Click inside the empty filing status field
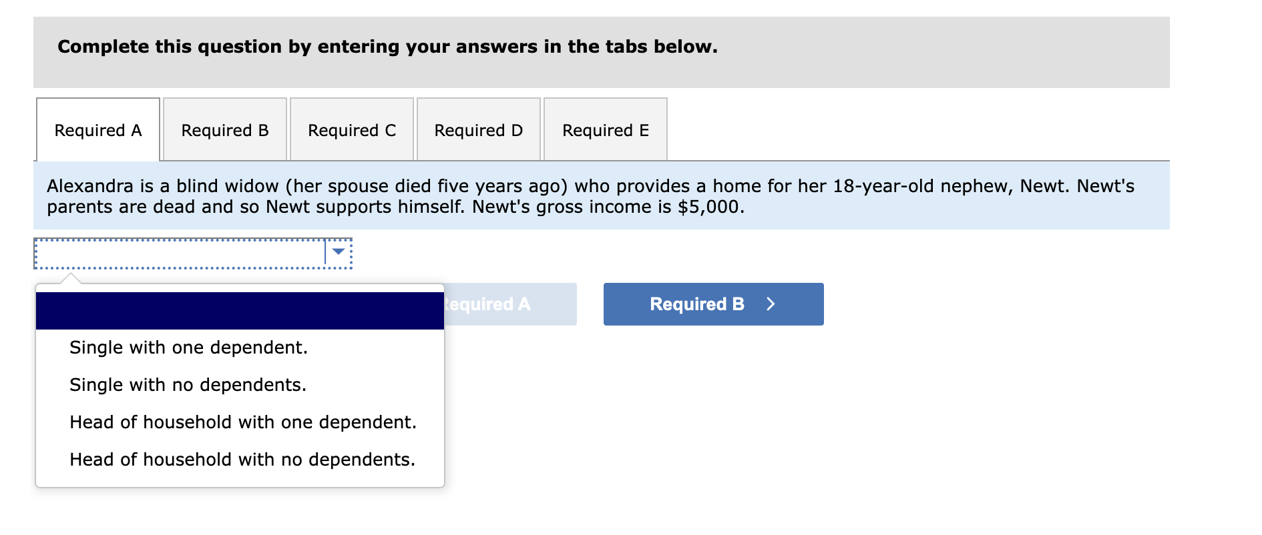Viewport: 1262px width, 535px height. tap(180, 253)
